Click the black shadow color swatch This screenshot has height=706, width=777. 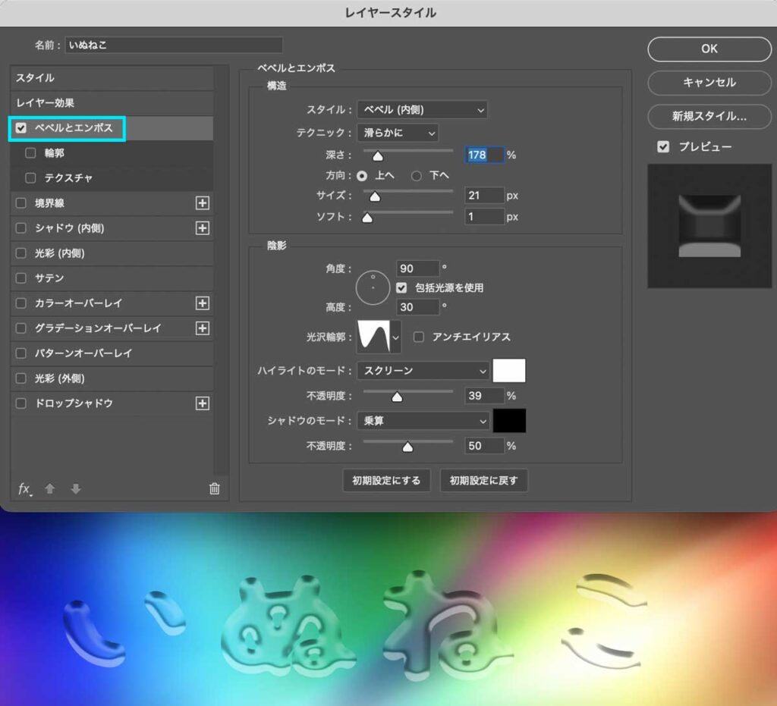tap(509, 421)
